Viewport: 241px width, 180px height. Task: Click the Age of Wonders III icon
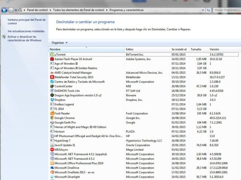[52, 64]
